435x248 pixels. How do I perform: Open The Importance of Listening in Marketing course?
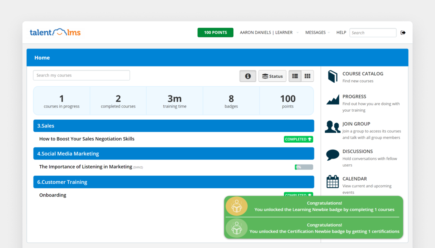point(85,167)
